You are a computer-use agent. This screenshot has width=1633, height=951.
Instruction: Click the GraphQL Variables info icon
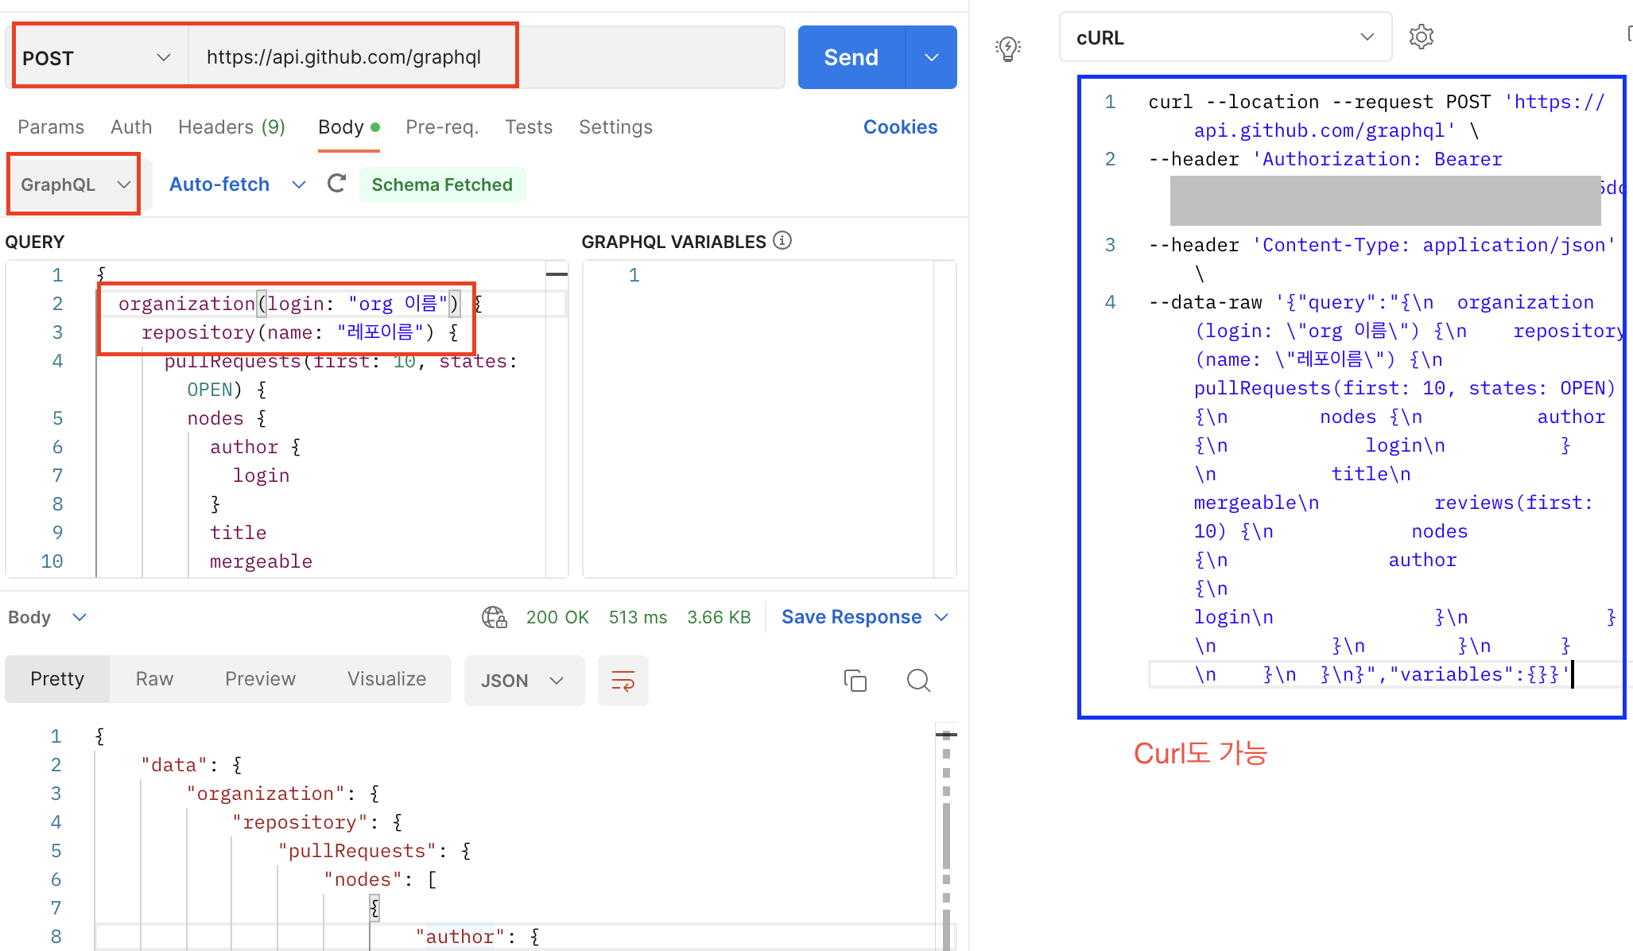pyautogui.click(x=782, y=241)
